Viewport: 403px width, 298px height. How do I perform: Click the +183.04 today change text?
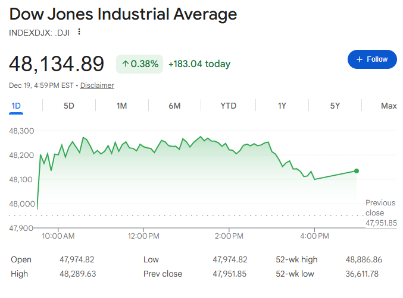199,64
